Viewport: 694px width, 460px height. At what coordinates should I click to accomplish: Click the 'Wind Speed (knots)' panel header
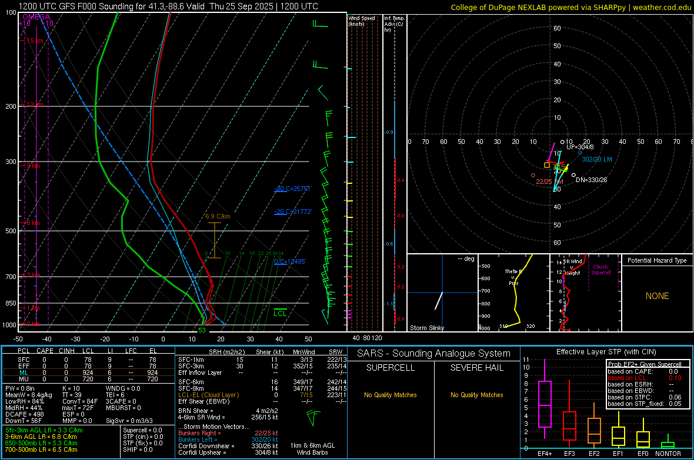coord(362,21)
